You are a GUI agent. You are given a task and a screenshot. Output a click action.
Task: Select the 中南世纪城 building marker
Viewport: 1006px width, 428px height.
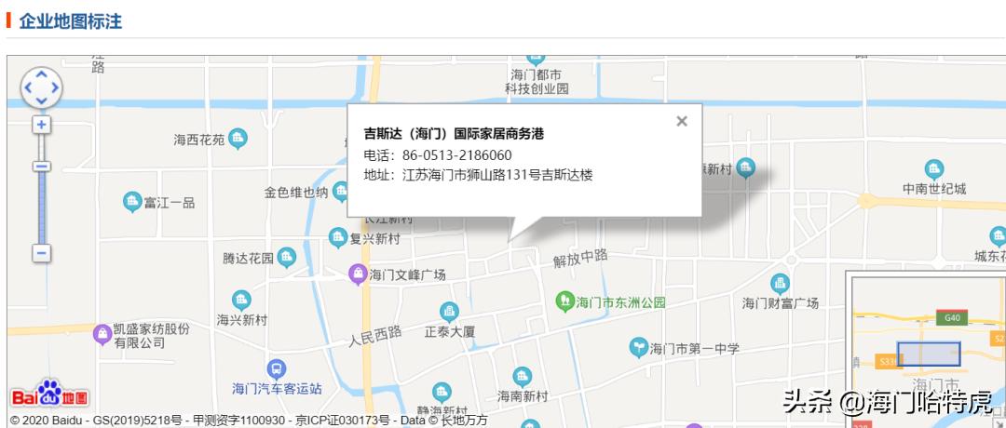coord(934,169)
